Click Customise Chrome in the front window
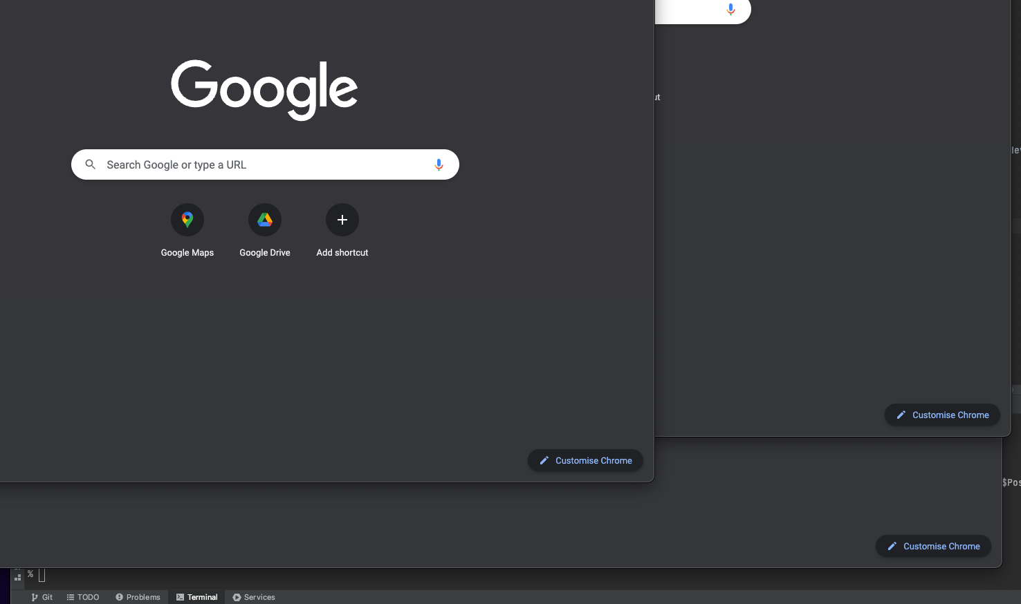Image resolution: width=1021 pixels, height=604 pixels. pyautogui.click(x=585, y=460)
